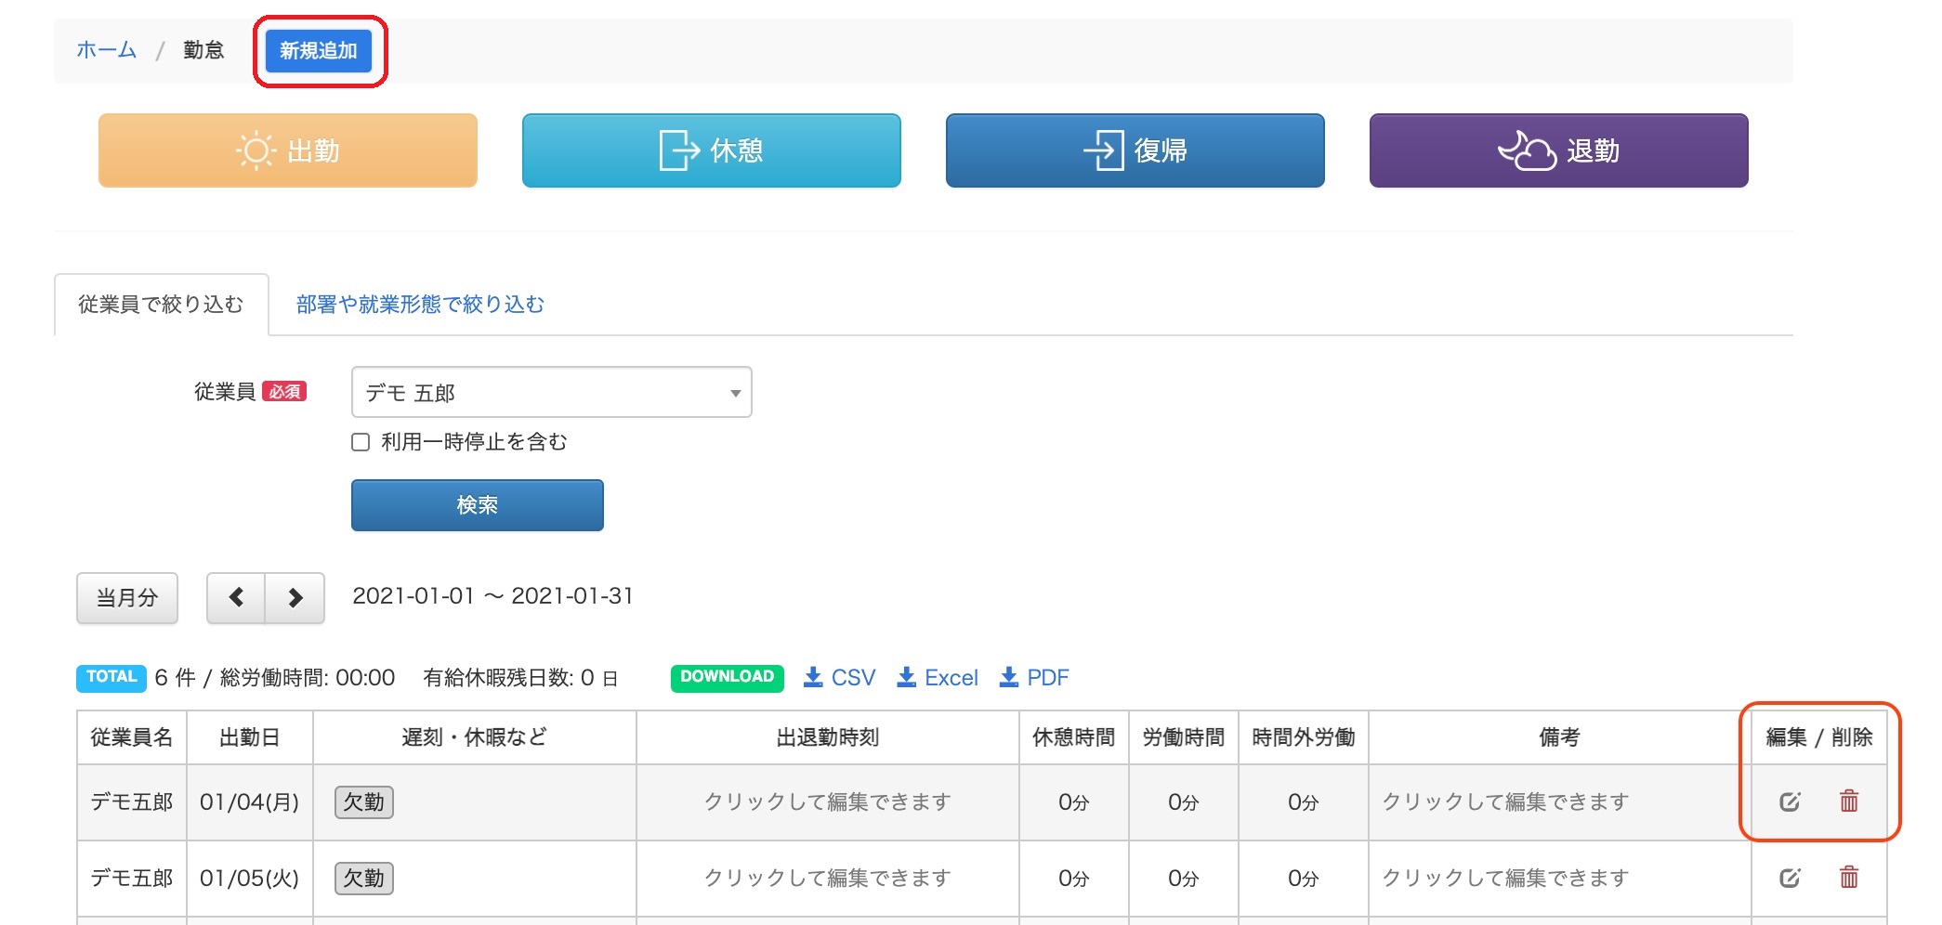Click the edit icon for 01/05(火) row

coord(1790,878)
